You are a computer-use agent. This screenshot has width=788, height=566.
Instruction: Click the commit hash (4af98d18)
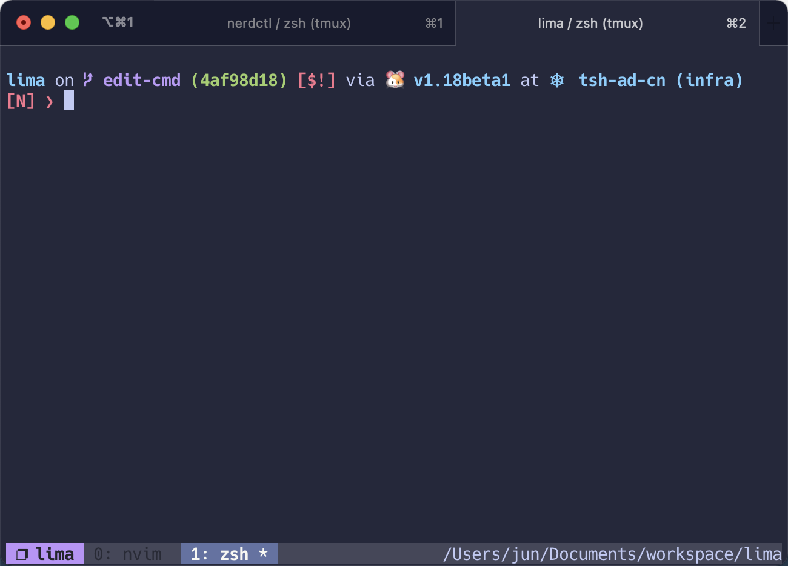click(239, 80)
